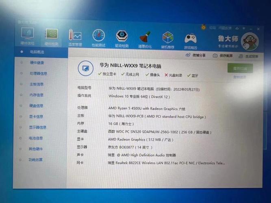Click the camera icon of 保存截屏
Viewport: 271px width, 203px height.
[x=215, y=56]
